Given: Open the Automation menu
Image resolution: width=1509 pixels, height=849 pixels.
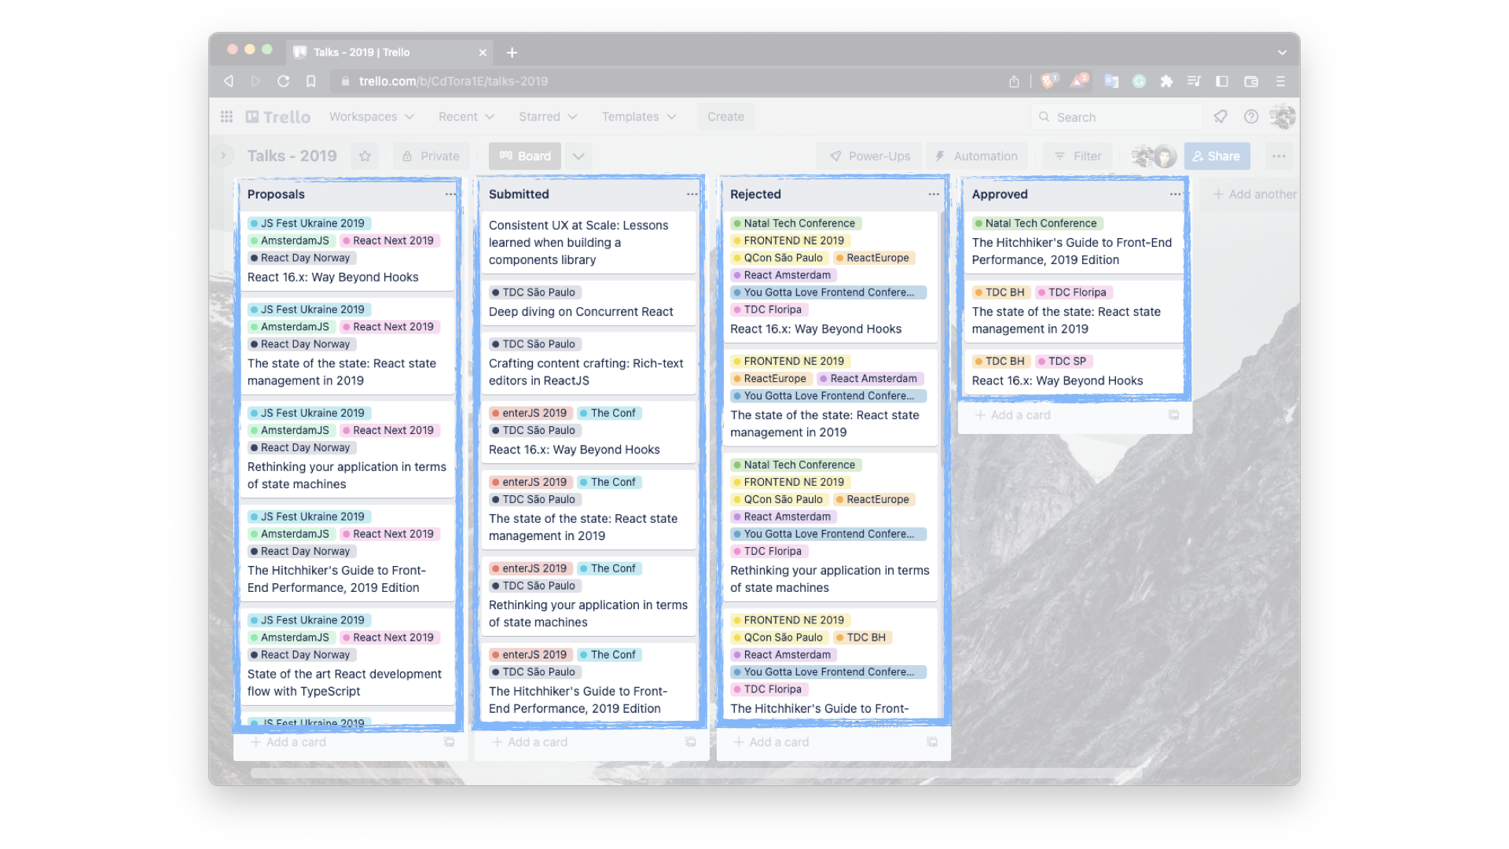Looking at the screenshot, I should (x=977, y=156).
